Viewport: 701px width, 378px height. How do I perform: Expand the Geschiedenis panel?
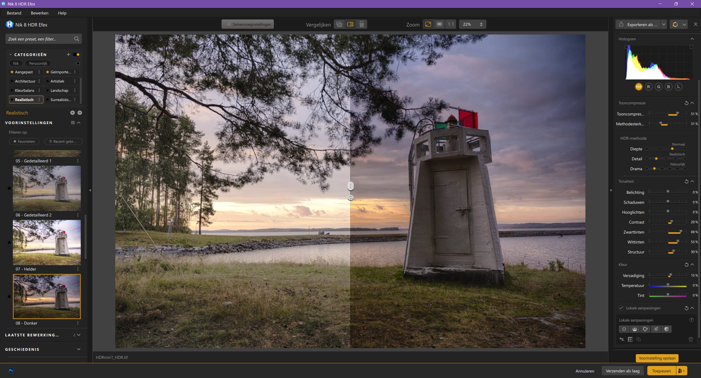pos(79,349)
